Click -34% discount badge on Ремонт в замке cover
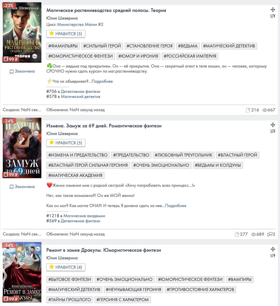 (x=9, y=245)
